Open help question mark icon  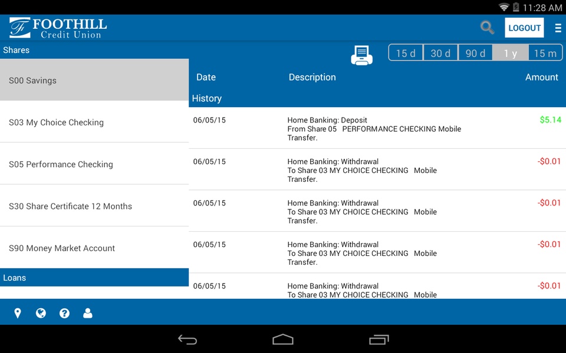point(64,313)
